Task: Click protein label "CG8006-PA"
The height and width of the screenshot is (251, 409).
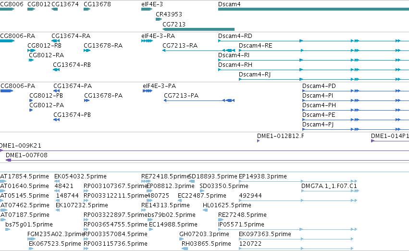Action: (18, 86)
